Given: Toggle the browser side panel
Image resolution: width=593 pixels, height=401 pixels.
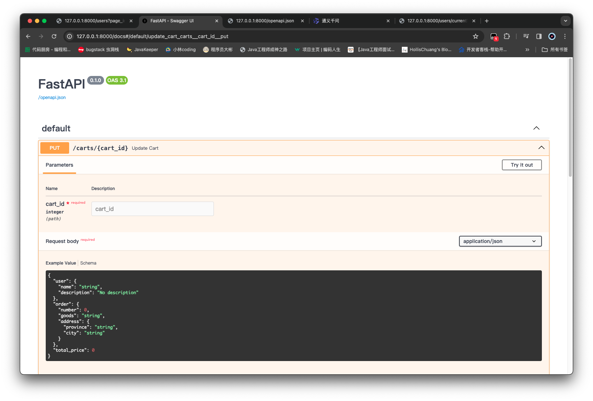Looking at the screenshot, I should (x=539, y=36).
